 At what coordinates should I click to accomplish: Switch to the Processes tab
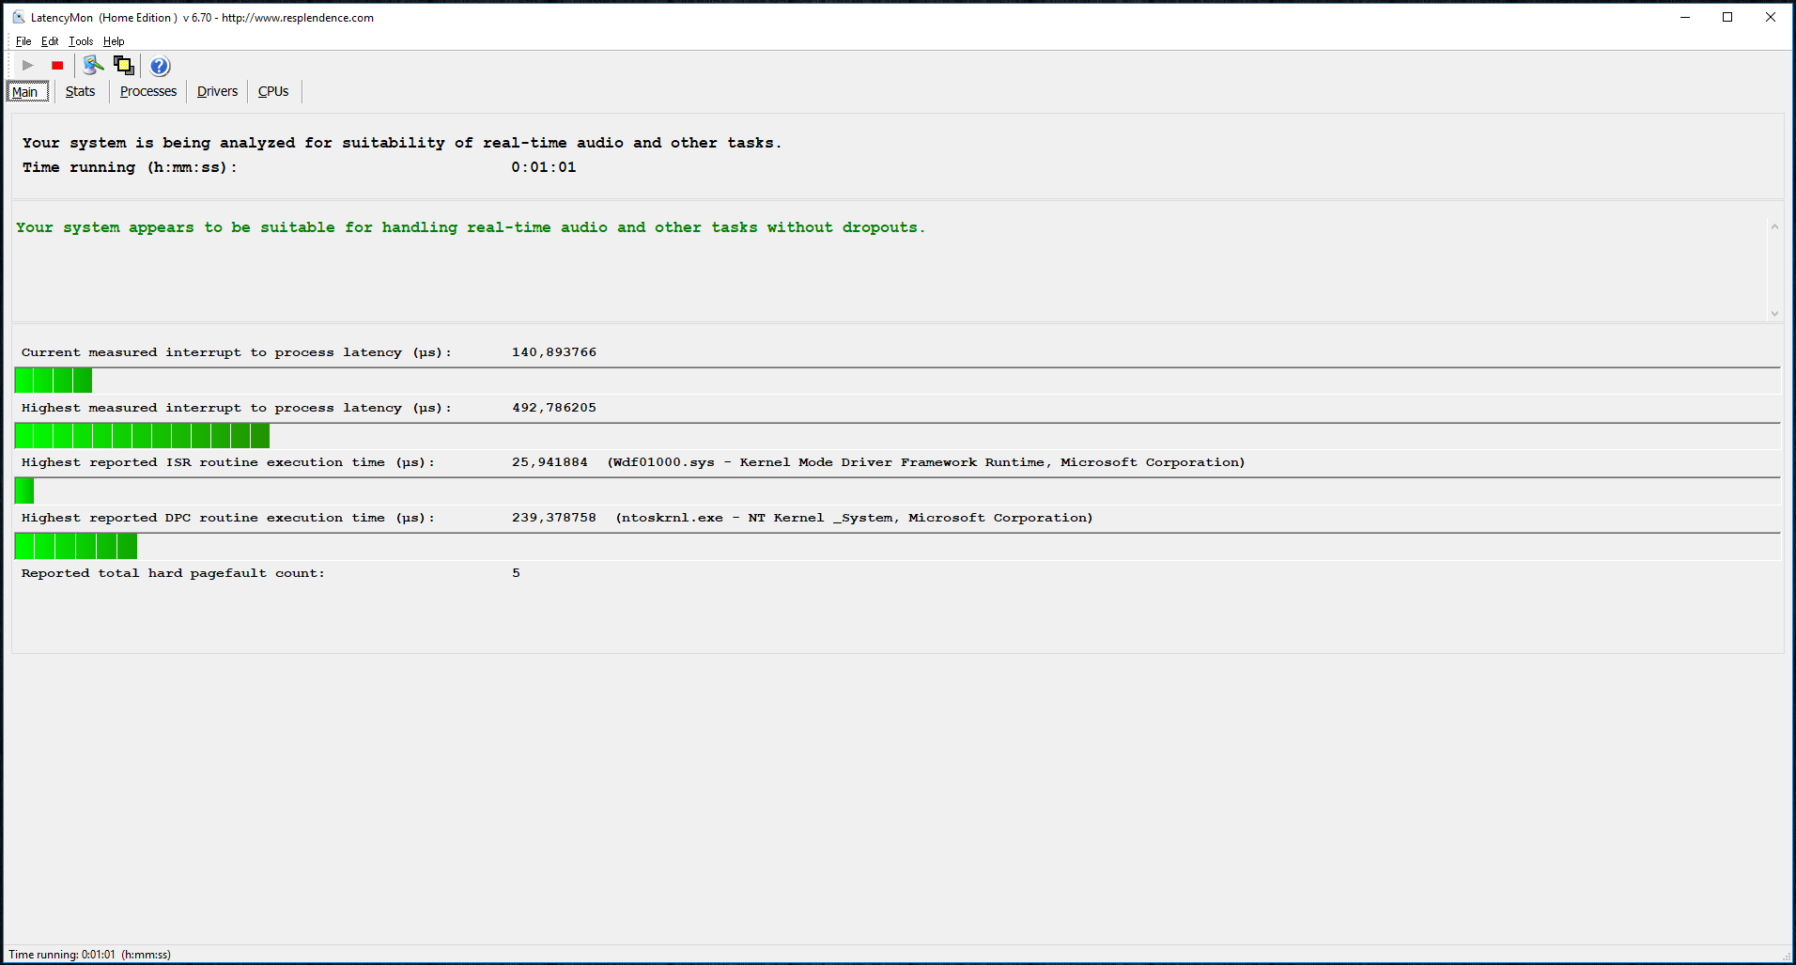[148, 91]
